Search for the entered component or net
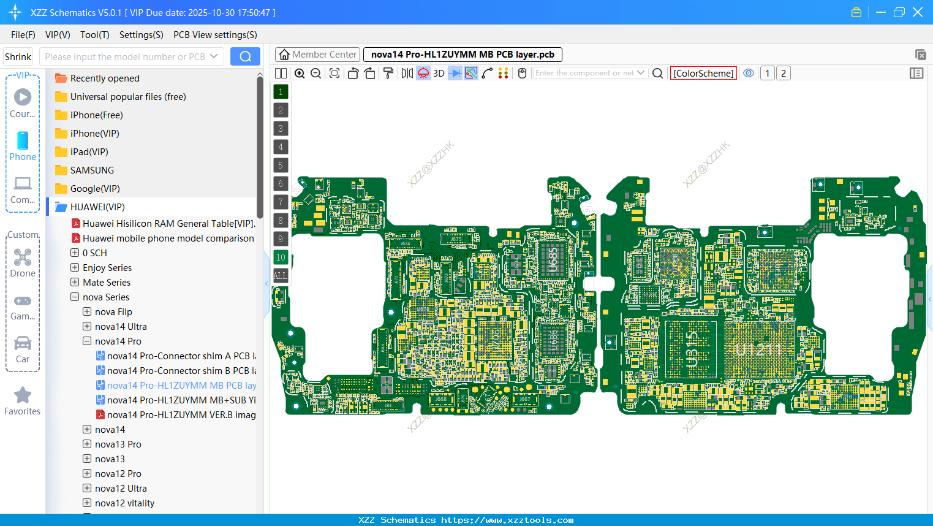Image resolution: width=933 pixels, height=526 pixels. [x=657, y=73]
